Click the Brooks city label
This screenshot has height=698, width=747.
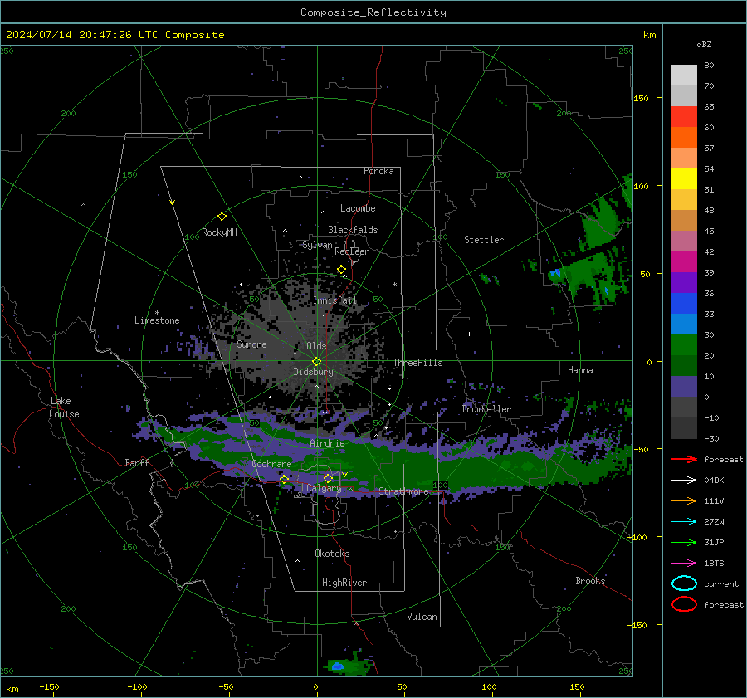click(x=590, y=581)
